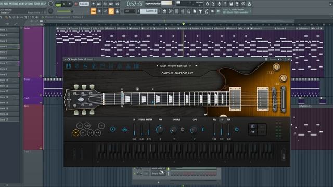Click the microphone recording icon
Viewport: 333px width, 187px height.
coord(219,4)
